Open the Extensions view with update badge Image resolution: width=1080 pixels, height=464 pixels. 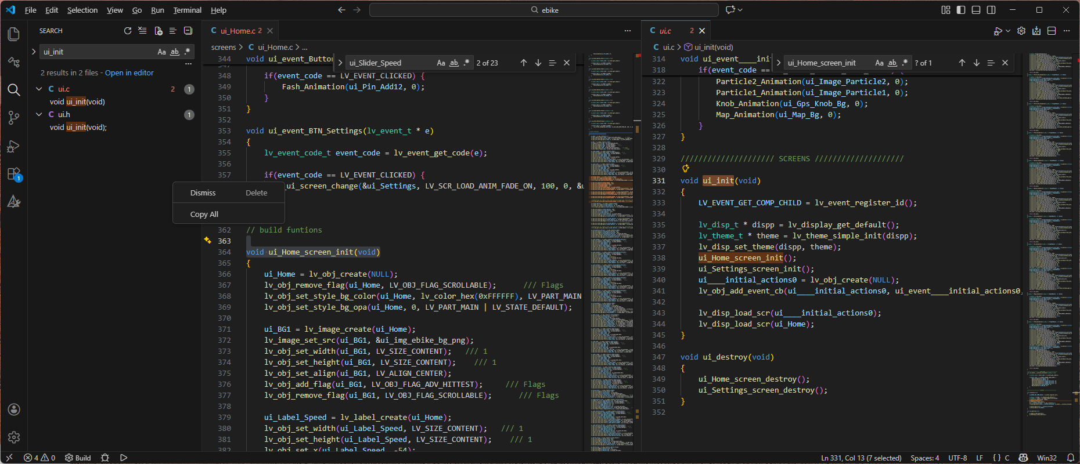[14, 174]
